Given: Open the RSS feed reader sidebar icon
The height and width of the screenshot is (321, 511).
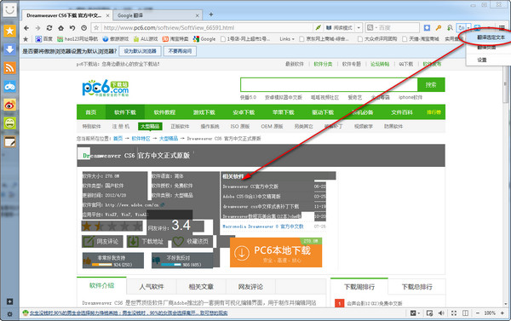Looking at the screenshot, I should [x=9, y=68].
